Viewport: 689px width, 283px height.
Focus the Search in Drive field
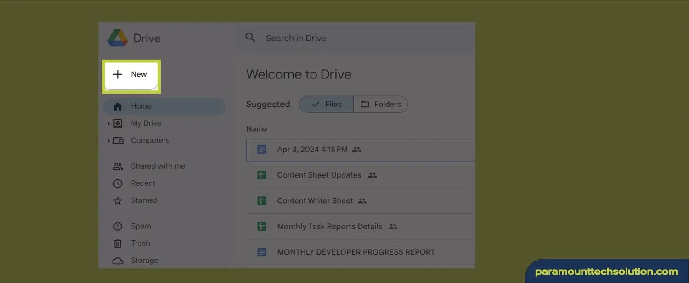tap(356, 38)
